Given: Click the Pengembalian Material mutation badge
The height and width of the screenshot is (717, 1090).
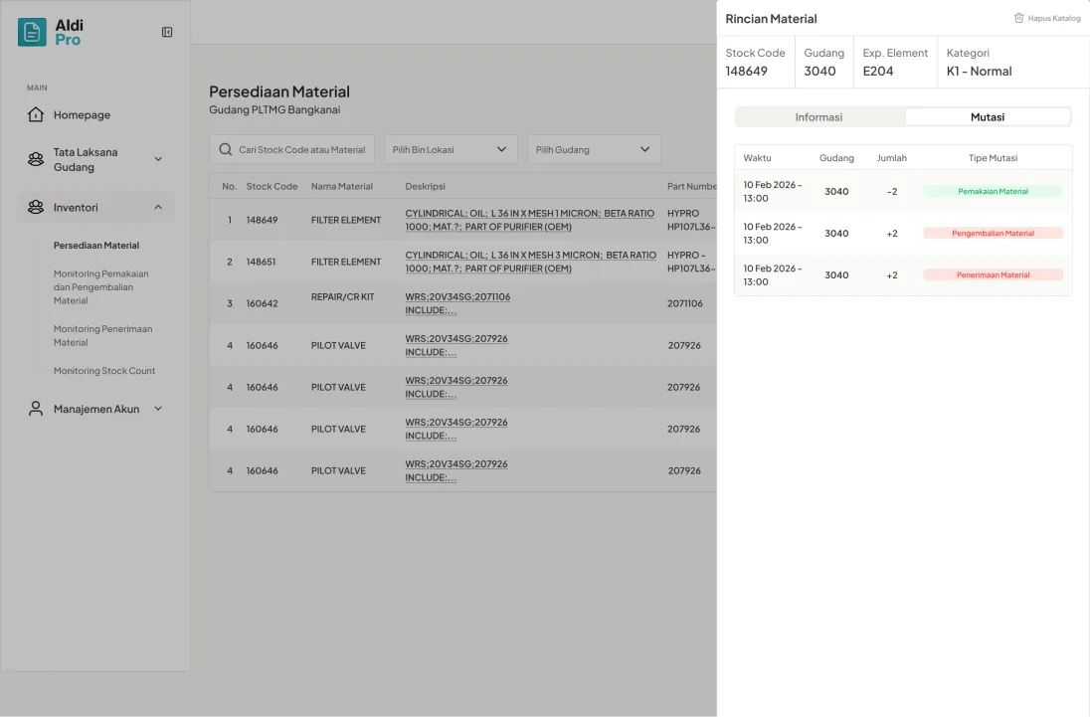Looking at the screenshot, I should 993,233.
